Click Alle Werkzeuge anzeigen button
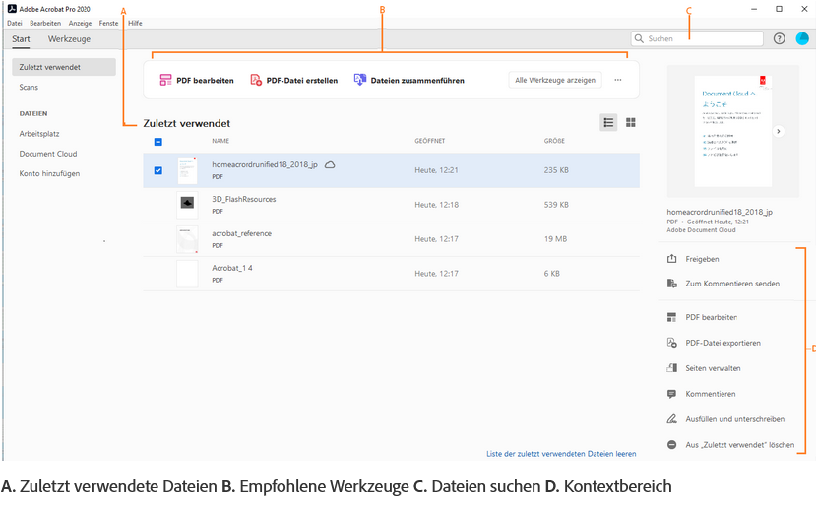 (x=555, y=80)
